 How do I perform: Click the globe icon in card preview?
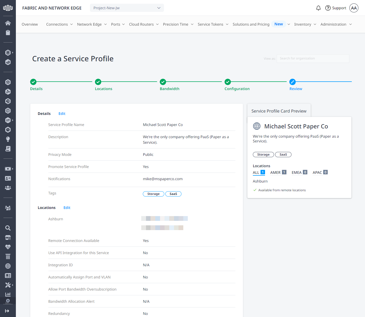click(x=257, y=126)
